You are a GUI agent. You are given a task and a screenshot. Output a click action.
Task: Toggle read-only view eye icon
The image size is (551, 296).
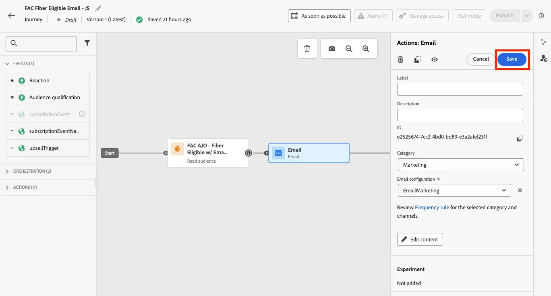[435, 59]
